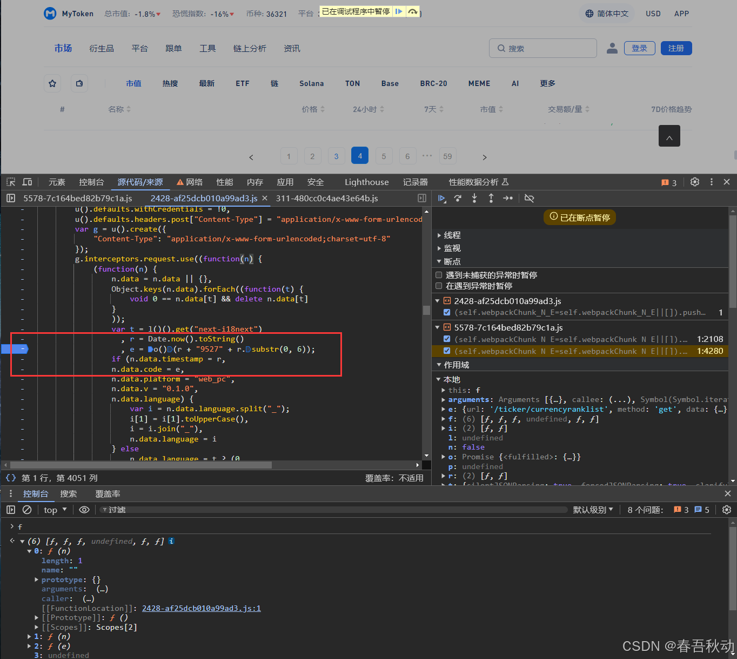
Task: Click the 3 issues warning badge
Action: pos(669,182)
